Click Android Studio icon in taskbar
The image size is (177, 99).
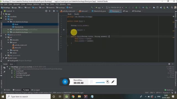[67, 97]
